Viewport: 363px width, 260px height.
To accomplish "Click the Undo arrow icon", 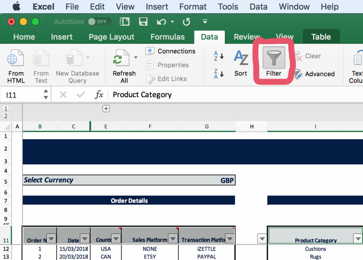I will tap(162, 22).
